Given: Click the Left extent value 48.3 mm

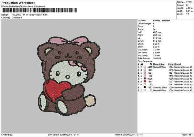Looking at the screenshot, I should click(157, 32).
